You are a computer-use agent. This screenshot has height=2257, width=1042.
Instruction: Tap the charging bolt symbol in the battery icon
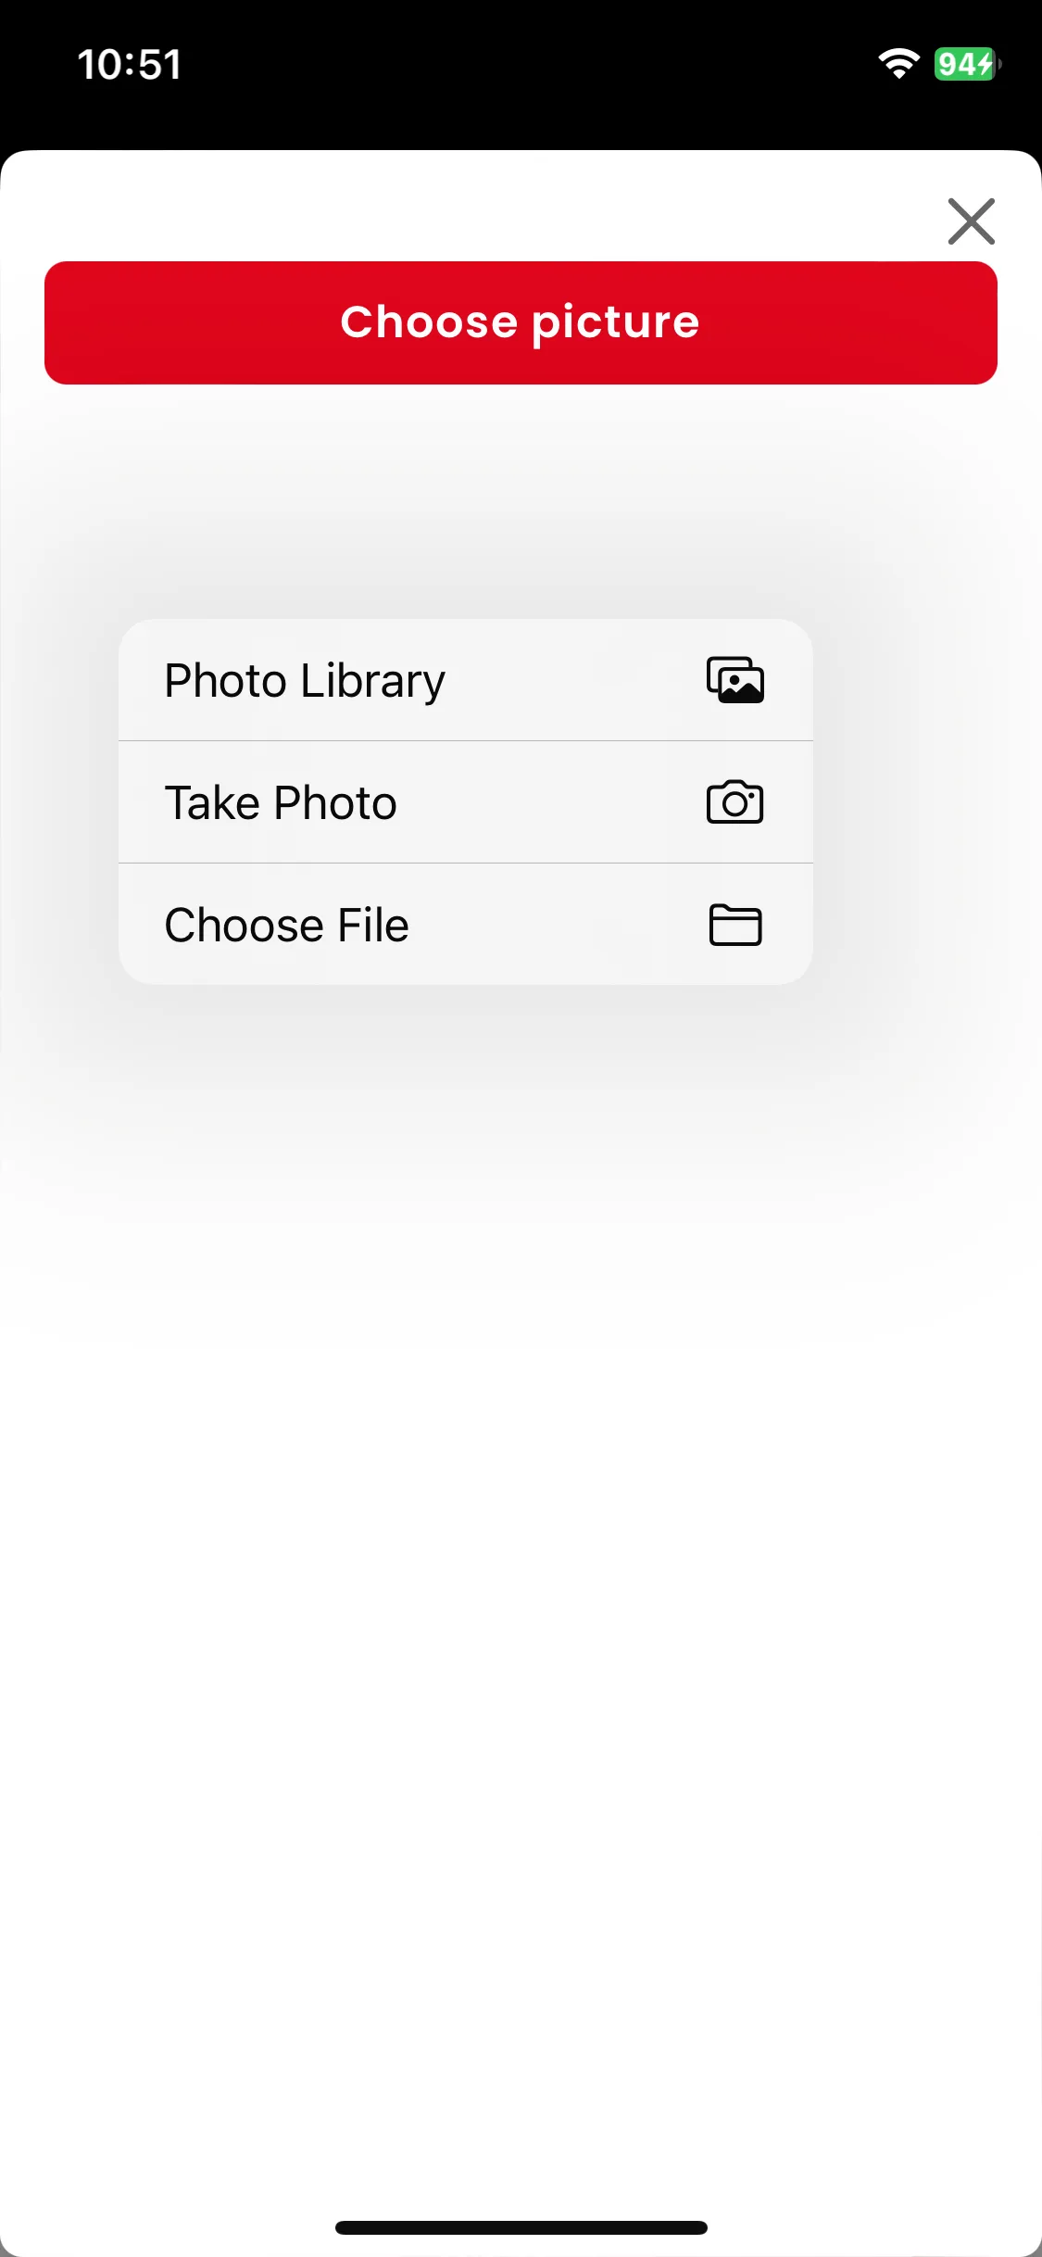[x=987, y=64]
